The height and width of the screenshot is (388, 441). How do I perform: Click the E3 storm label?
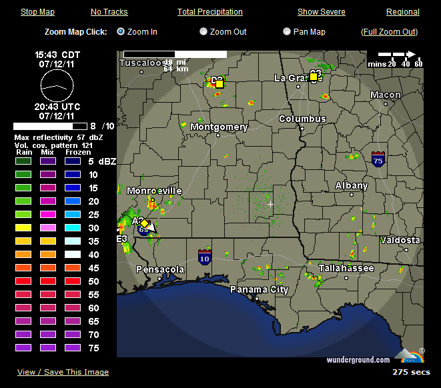tap(122, 239)
